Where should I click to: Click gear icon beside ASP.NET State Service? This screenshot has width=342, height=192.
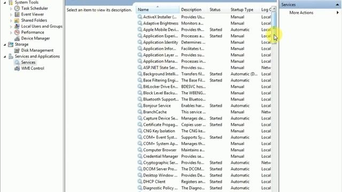pos(140,68)
